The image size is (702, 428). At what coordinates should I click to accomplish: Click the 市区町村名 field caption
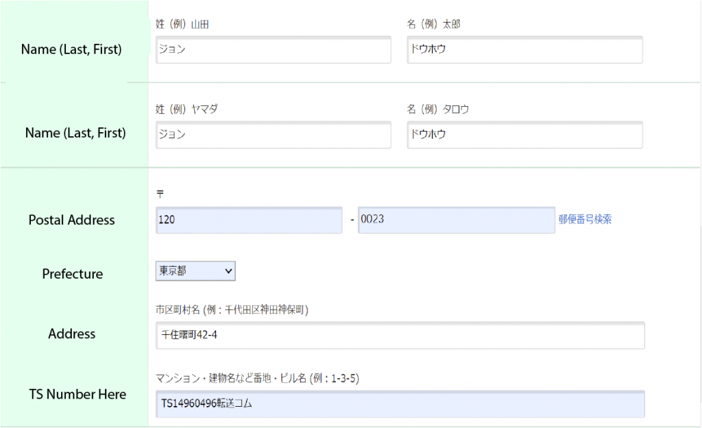tap(232, 310)
